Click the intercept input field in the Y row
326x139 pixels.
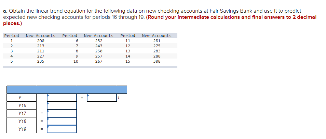[x=62, y=98]
